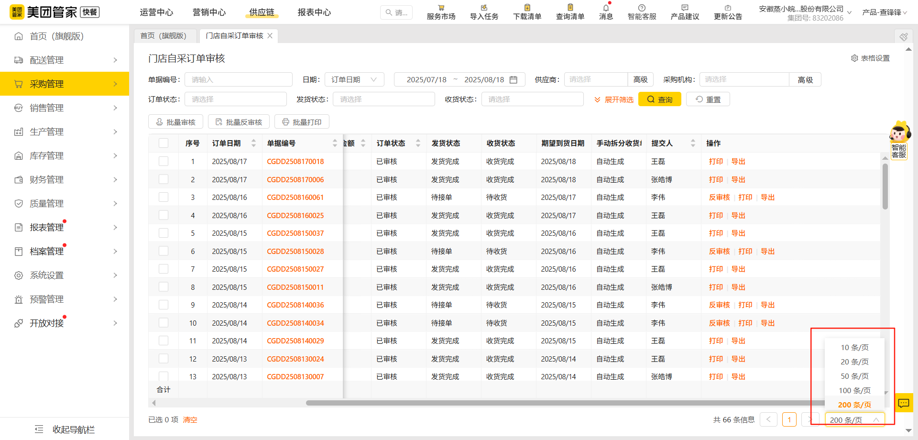Choose 50 条/页 from page size dropdown
This screenshot has height=440, width=918.
click(x=854, y=376)
